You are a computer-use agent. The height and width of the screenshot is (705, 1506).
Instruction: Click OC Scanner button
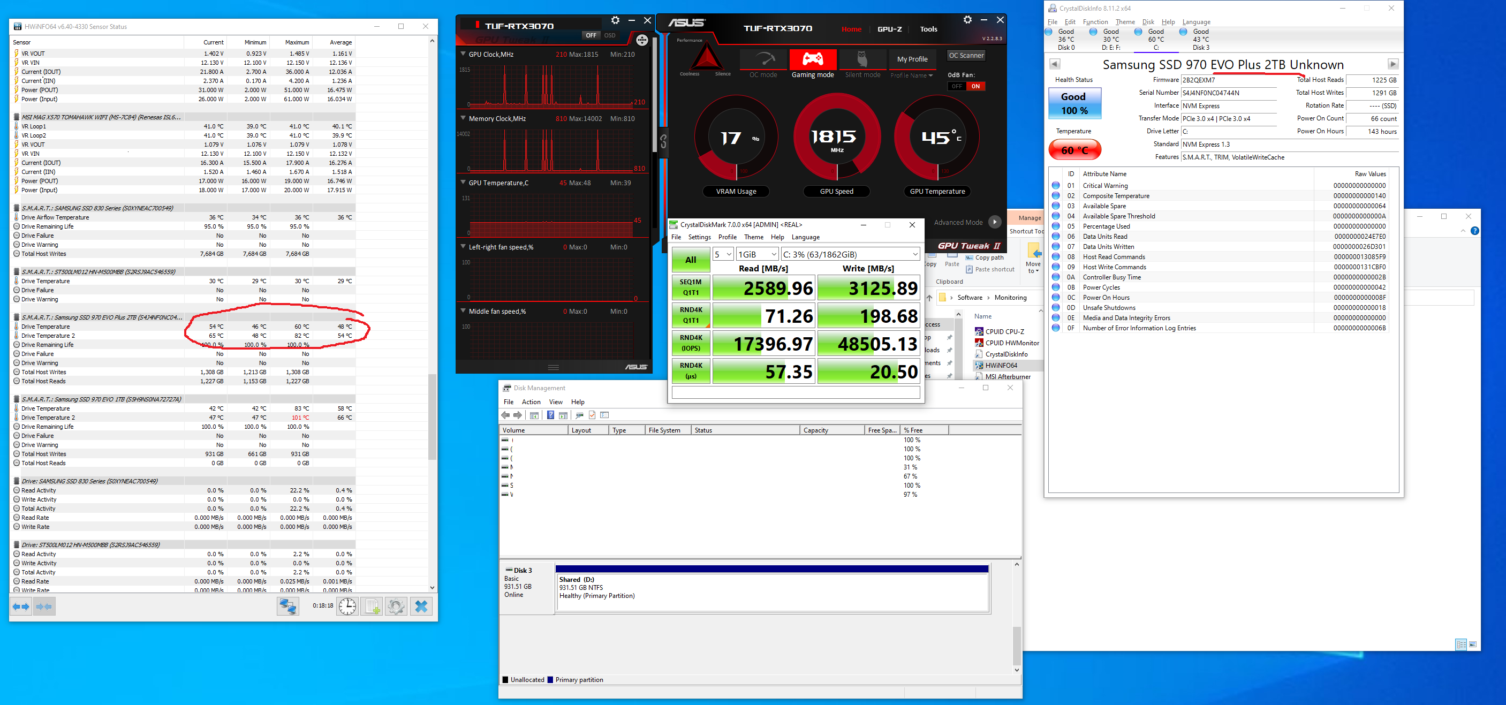coord(966,56)
